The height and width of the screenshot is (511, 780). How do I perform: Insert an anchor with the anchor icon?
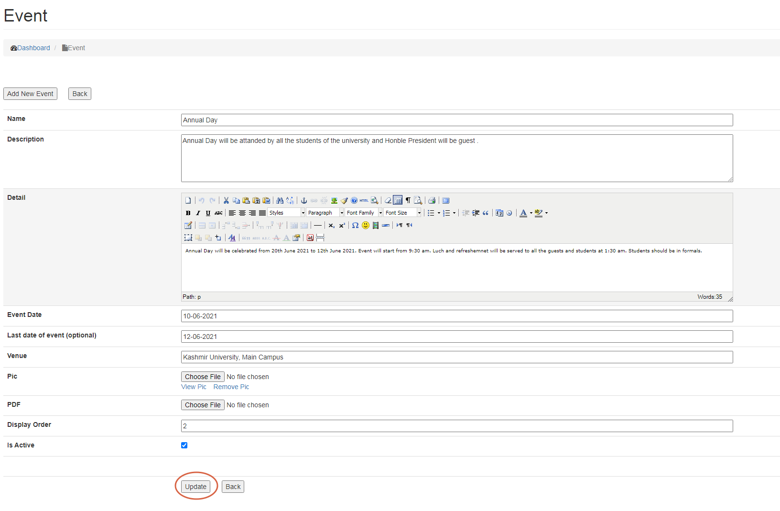coord(303,201)
